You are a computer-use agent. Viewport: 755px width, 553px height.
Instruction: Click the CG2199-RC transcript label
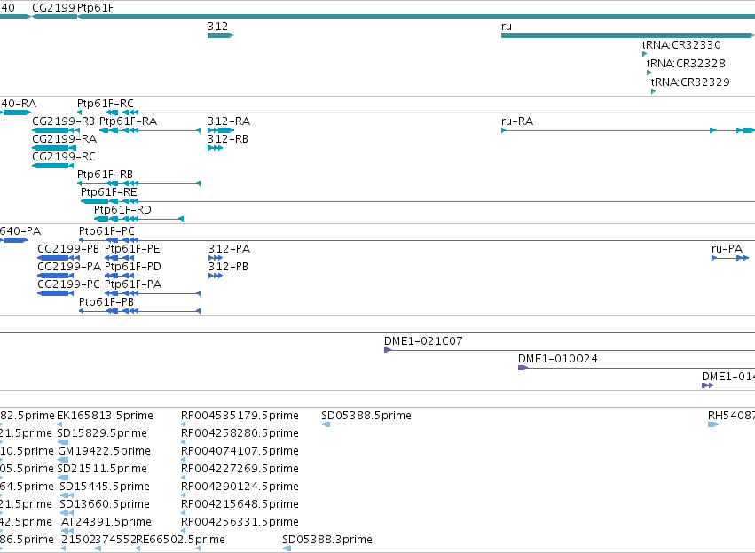(64, 157)
